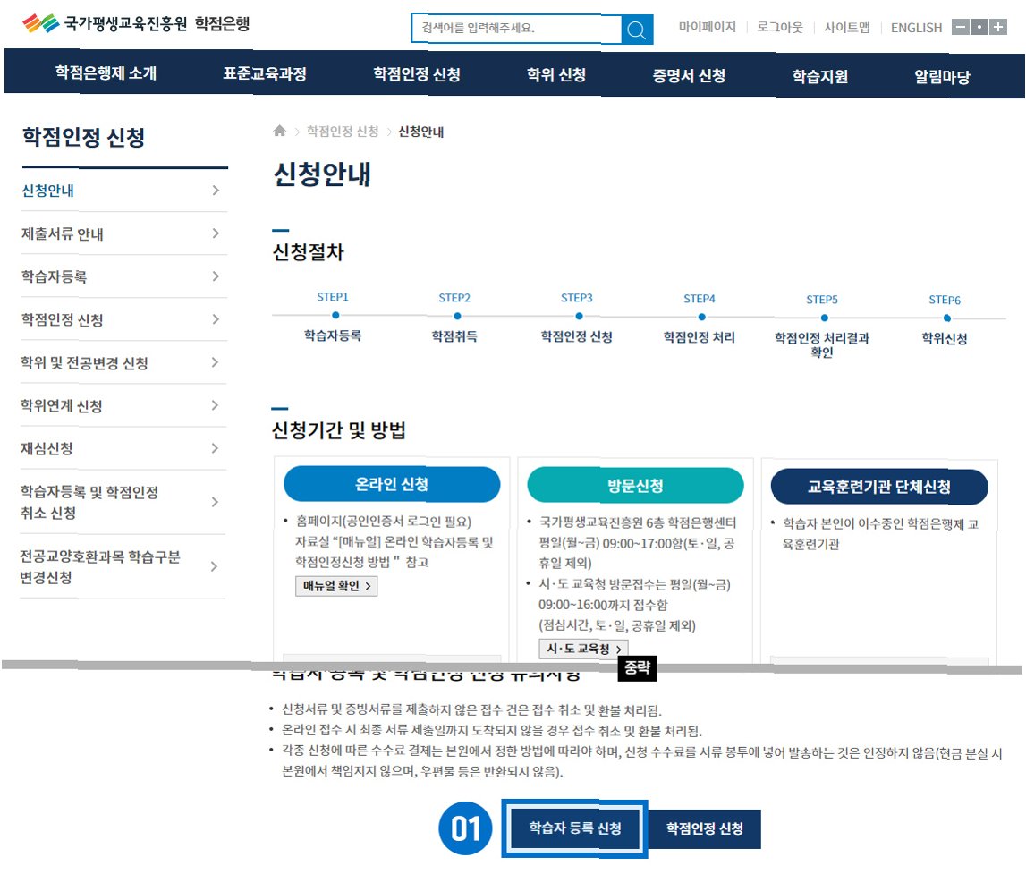Expand 제출서류 안내 sidebar chevron
Viewport: 1026px width, 883px height.
click(x=216, y=233)
